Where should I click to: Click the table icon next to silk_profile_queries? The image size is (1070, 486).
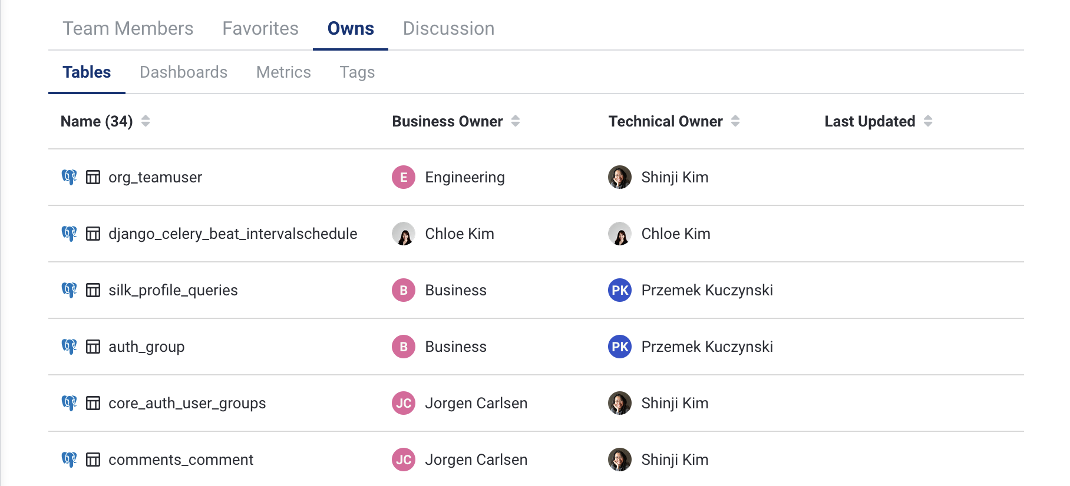(x=93, y=290)
